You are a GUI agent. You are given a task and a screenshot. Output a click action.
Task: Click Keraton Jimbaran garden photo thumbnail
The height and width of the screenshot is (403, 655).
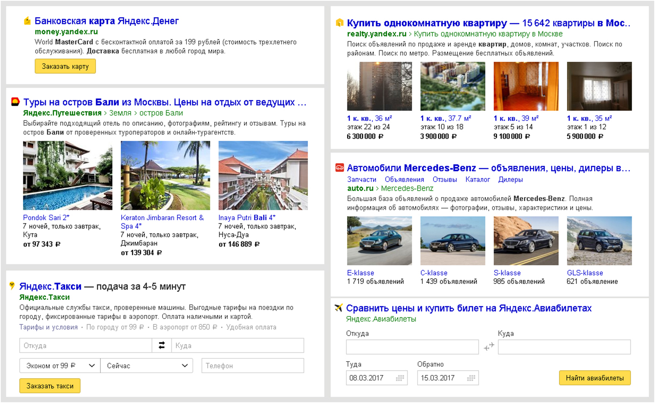165,176
